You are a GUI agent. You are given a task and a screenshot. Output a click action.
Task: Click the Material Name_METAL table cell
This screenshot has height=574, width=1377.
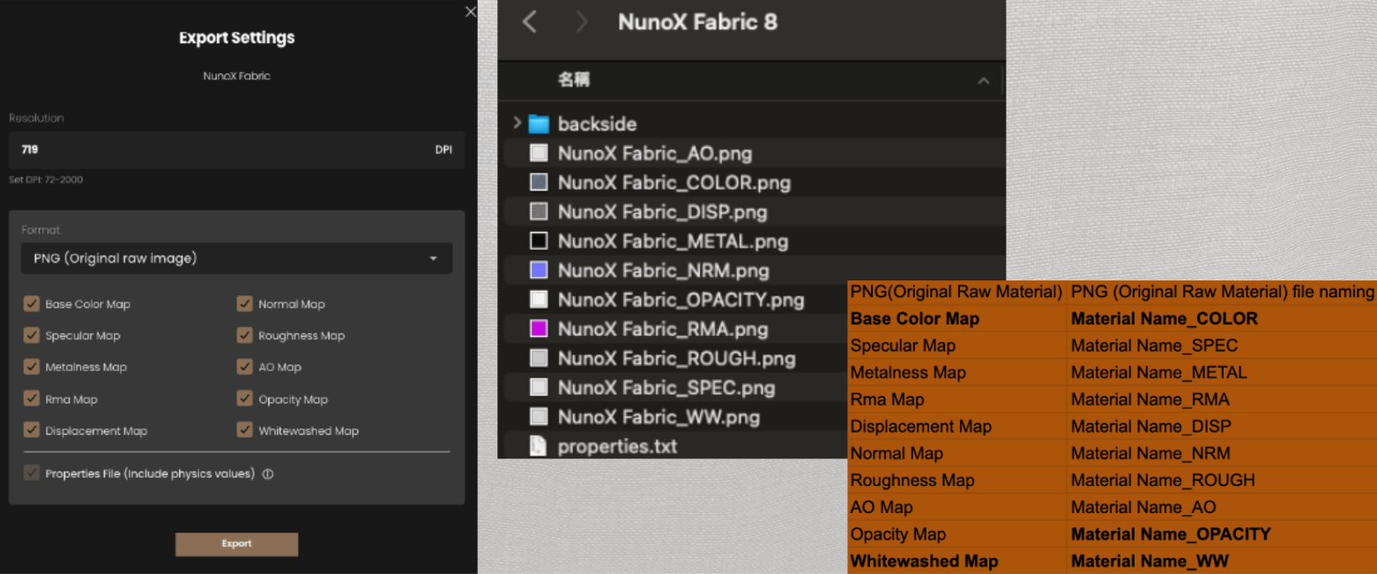pos(1222,372)
